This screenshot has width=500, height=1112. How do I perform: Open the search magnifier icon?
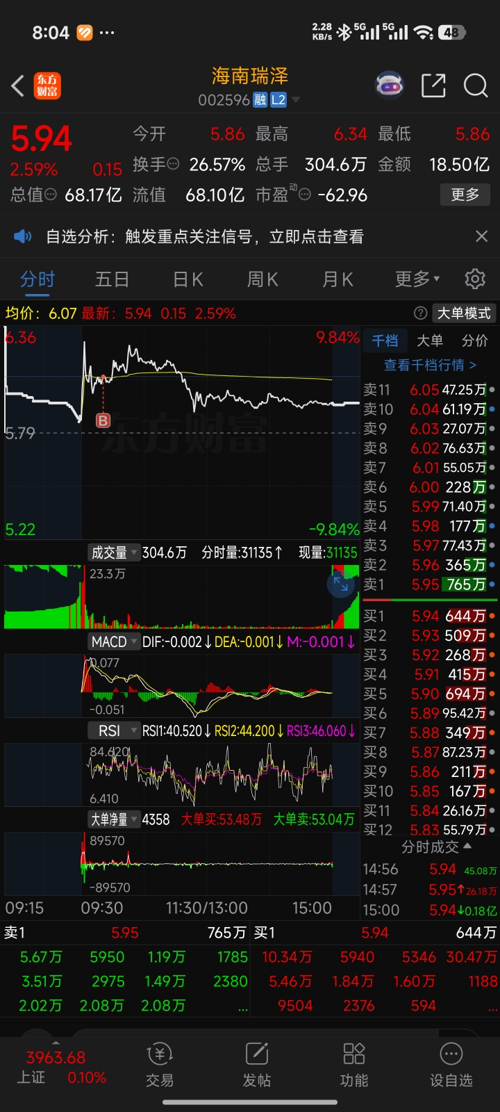click(476, 85)
